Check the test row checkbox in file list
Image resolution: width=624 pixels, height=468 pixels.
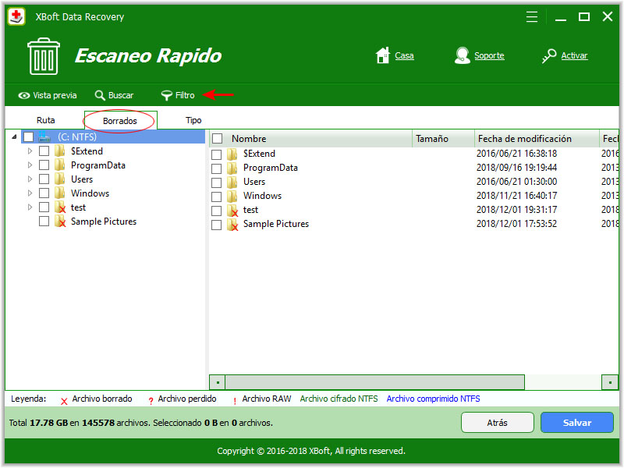point(217,211)
